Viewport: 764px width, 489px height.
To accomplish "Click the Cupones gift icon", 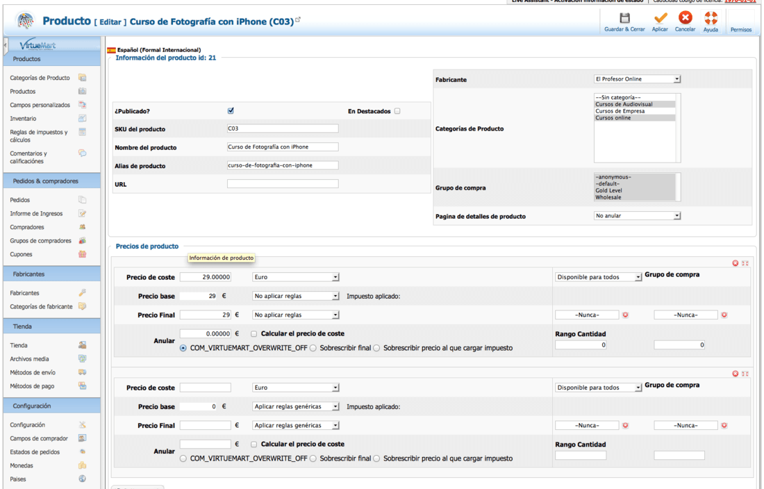I will [83, 254].
